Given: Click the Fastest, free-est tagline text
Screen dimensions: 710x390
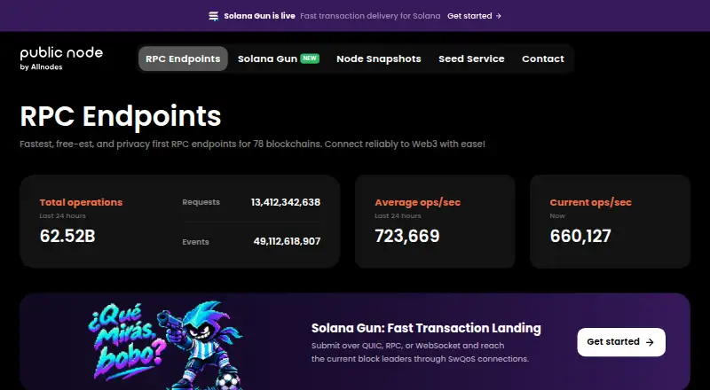Looking at the screenshot, I should click(x=252, y=144).
